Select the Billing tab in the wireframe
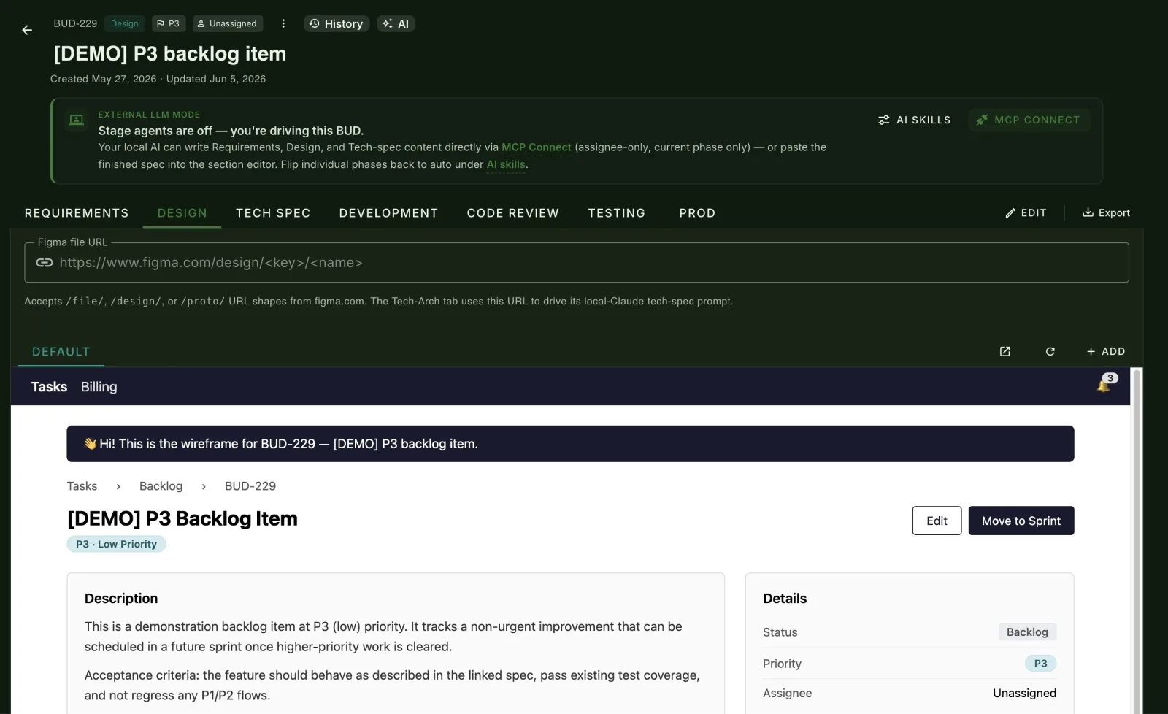The width and height of the screenshot is (1168, 714). point(99,387)
